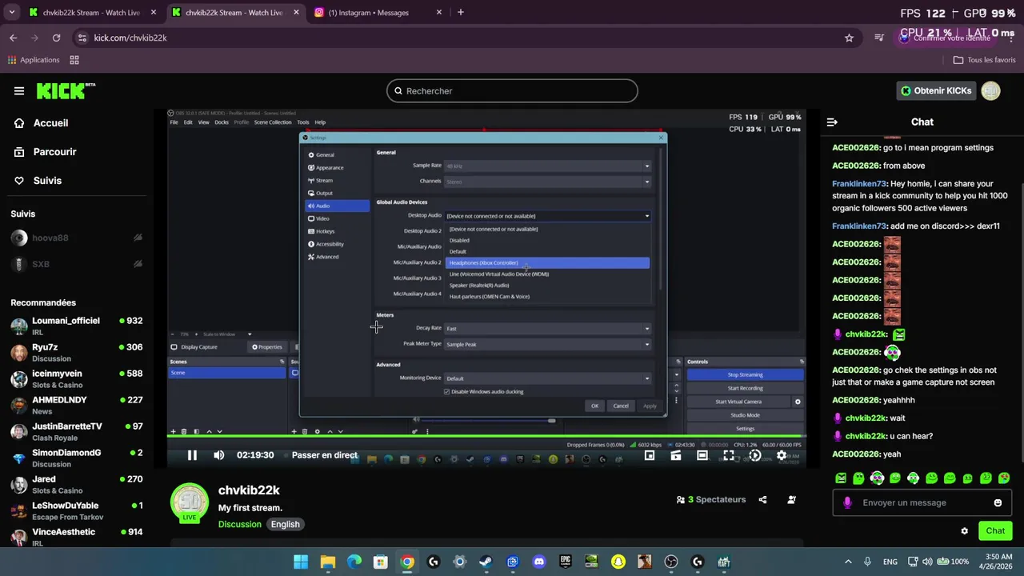This screenshot has height=576, width=1024.
Task: Focus the Rechercher search field
Action: [512, 90]
